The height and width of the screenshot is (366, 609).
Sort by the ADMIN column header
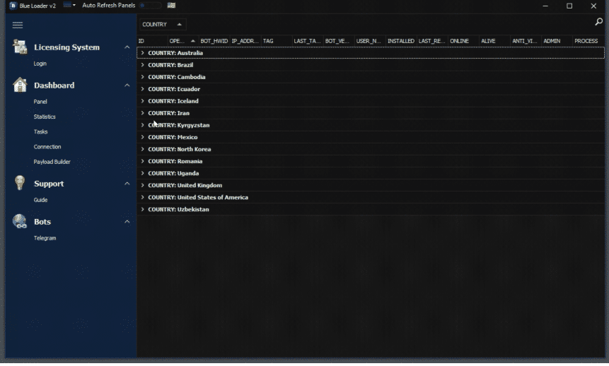(557, 41)
